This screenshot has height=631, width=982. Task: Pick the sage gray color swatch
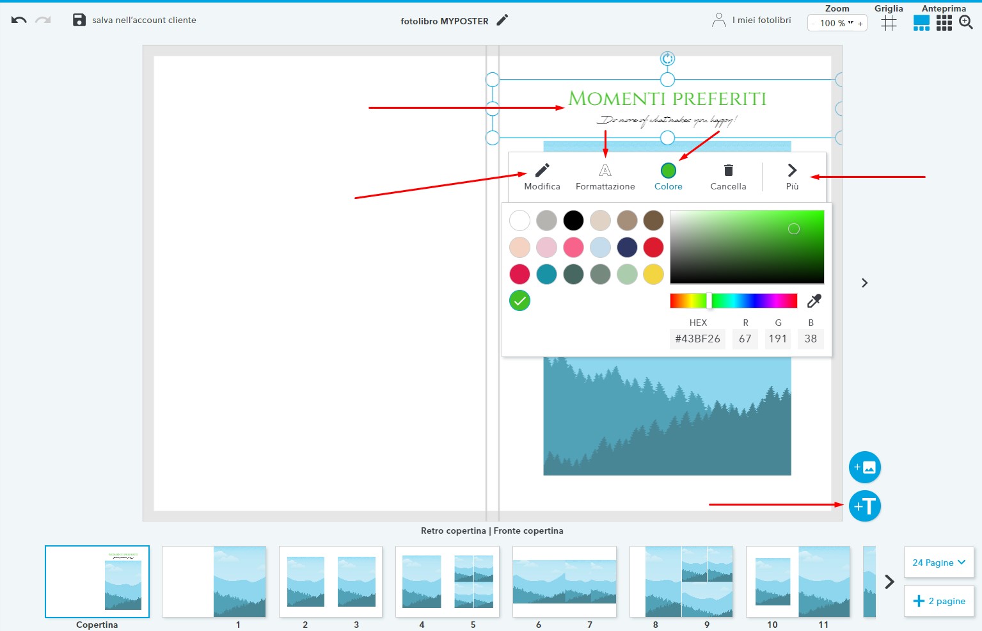(600, 274)
